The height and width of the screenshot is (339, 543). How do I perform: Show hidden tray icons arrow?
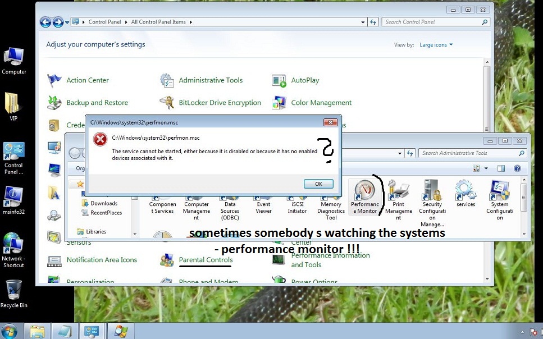522,332
